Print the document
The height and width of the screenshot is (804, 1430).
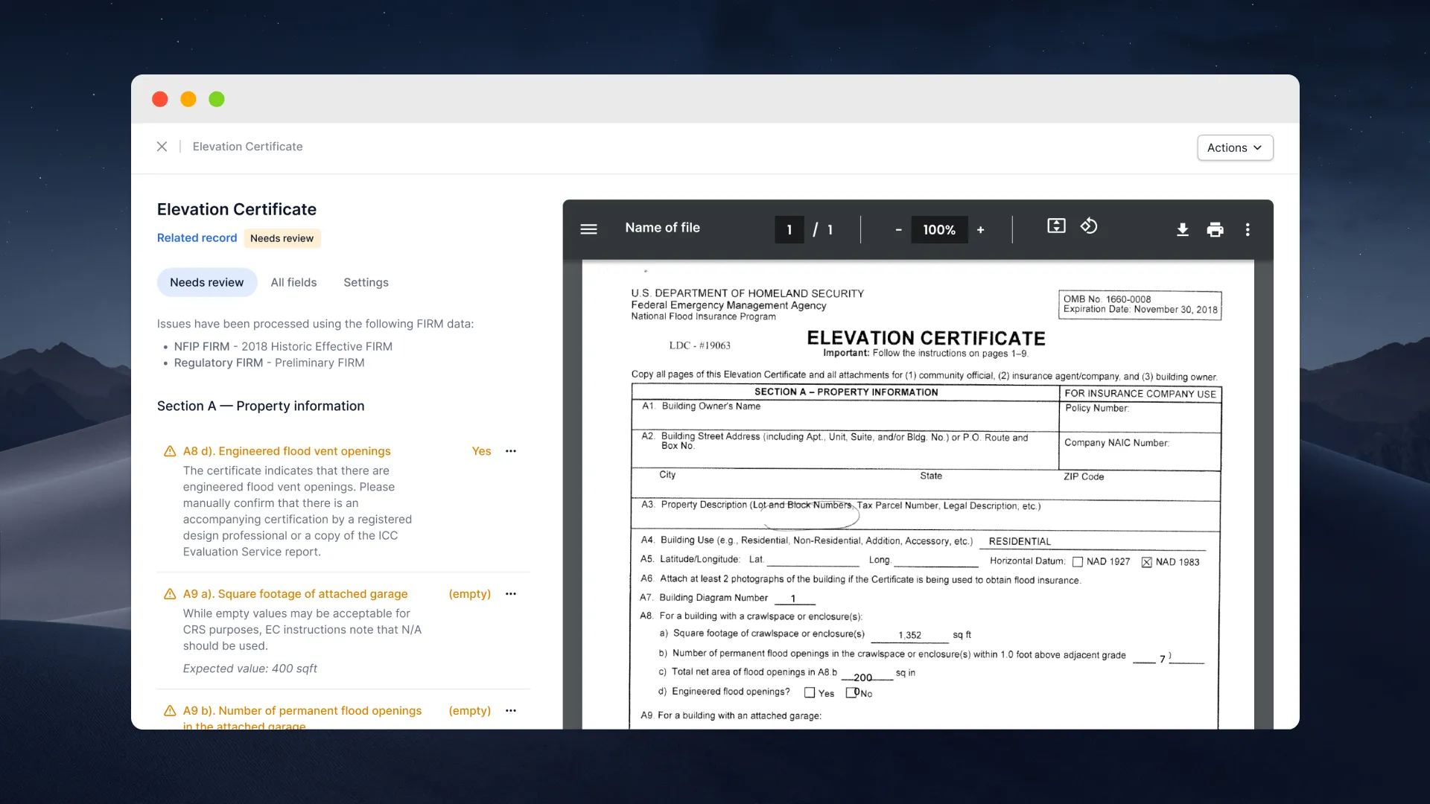click(1215, 230)
